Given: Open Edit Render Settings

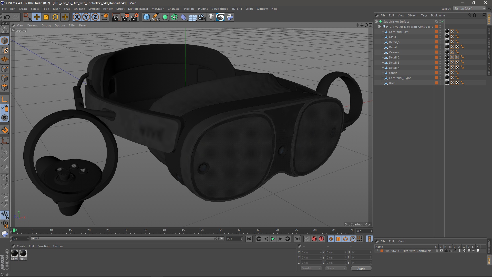Looking at the screenshot, I should pyautogui.click(x=135, y=17).
